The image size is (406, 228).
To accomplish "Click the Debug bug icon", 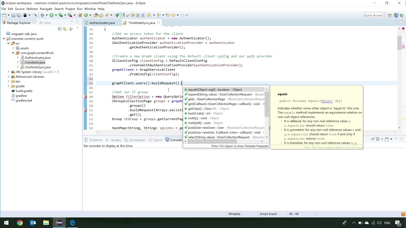I will tap(42, 15).
